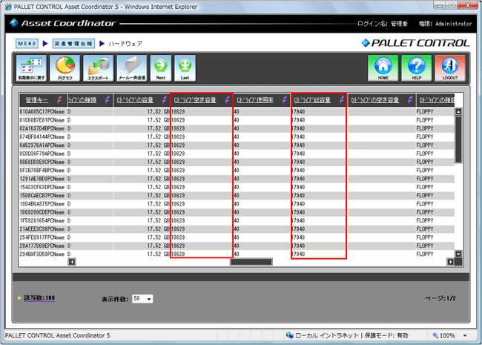The width and height of the screenshot is (482, 345).
Task: Click the horizontal scrollbar left arrow
Action: pyautogui.click(x=72, y=262)
